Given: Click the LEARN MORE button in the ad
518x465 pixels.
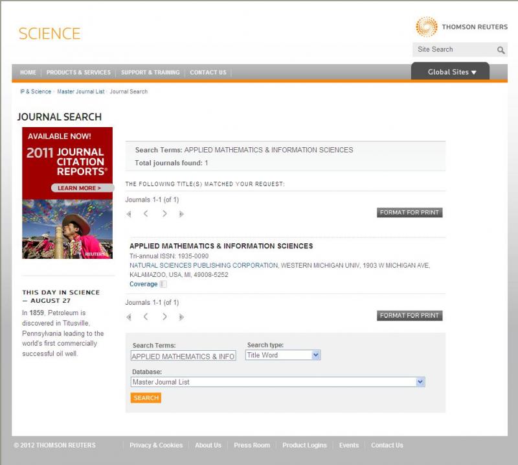Looking at the screenshot, I should click(82, 188).
